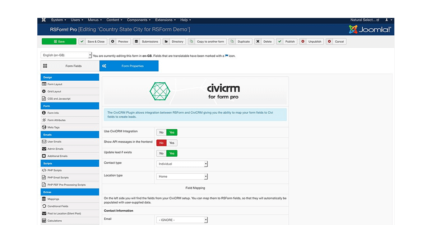Click Save & Close button
The height and width of the screenshot is (225, 431).
[93, 42]
